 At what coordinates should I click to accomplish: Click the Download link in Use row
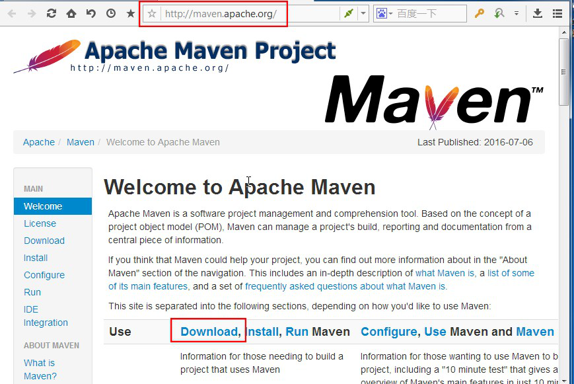click(209, 332)
